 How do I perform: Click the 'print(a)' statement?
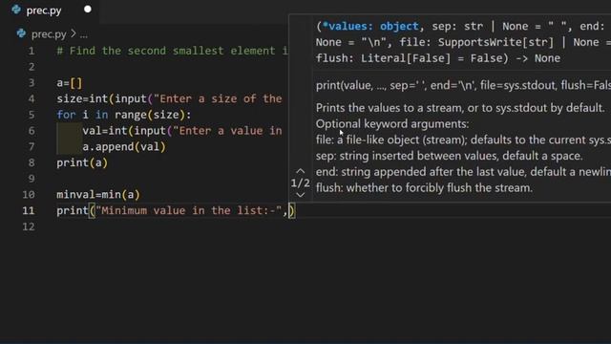pyautogui.click(x=82, y=163)
